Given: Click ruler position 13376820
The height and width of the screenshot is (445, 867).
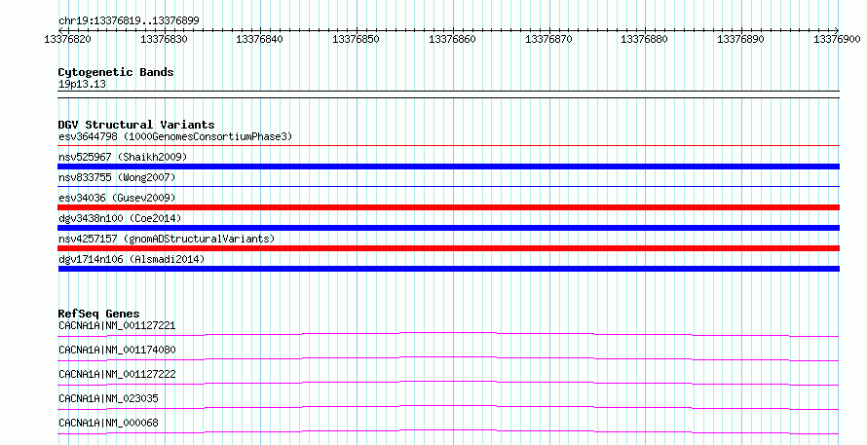Looking at the screenshot, I should coord(67,39).
